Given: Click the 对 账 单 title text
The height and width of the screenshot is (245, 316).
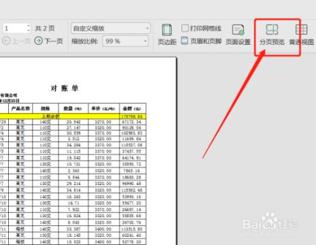Looking at the screenshot, I should pos(65,88).
